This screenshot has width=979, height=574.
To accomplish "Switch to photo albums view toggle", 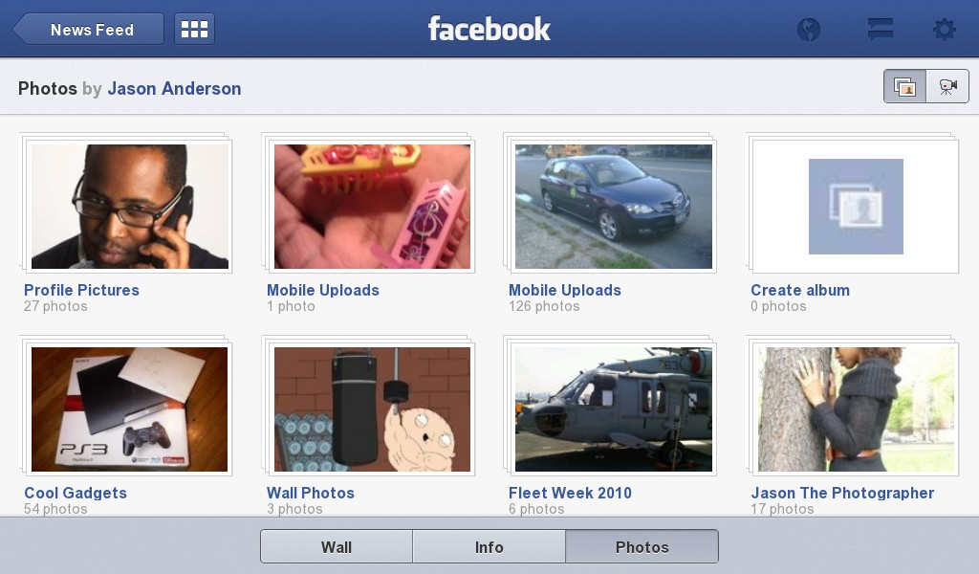I will coord(904,86).
